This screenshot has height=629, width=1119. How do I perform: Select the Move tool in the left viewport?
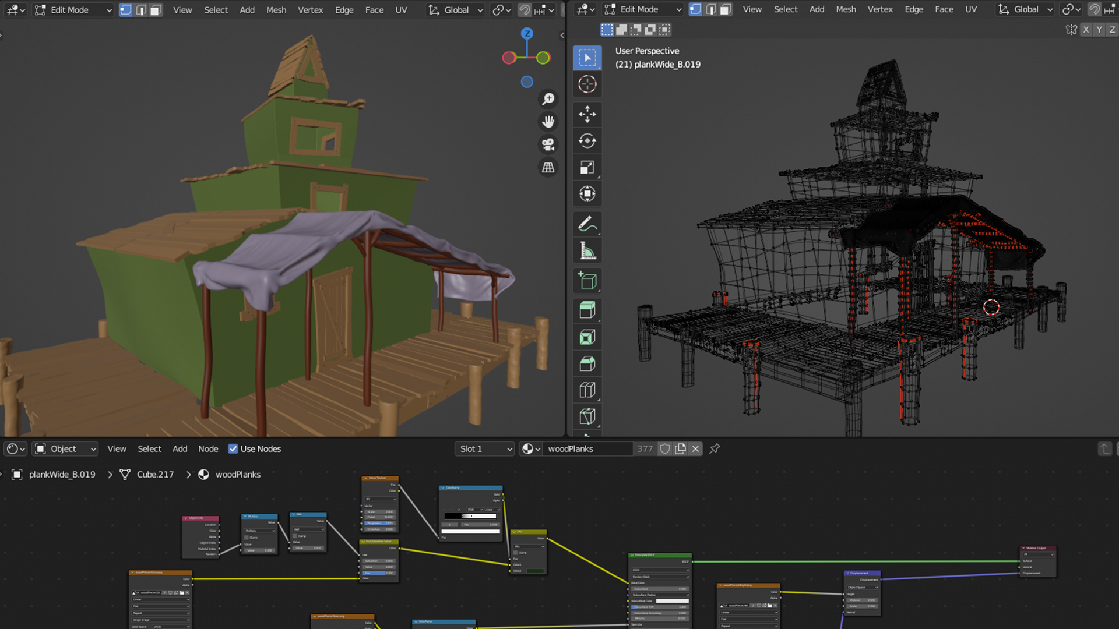click(587, 115)
